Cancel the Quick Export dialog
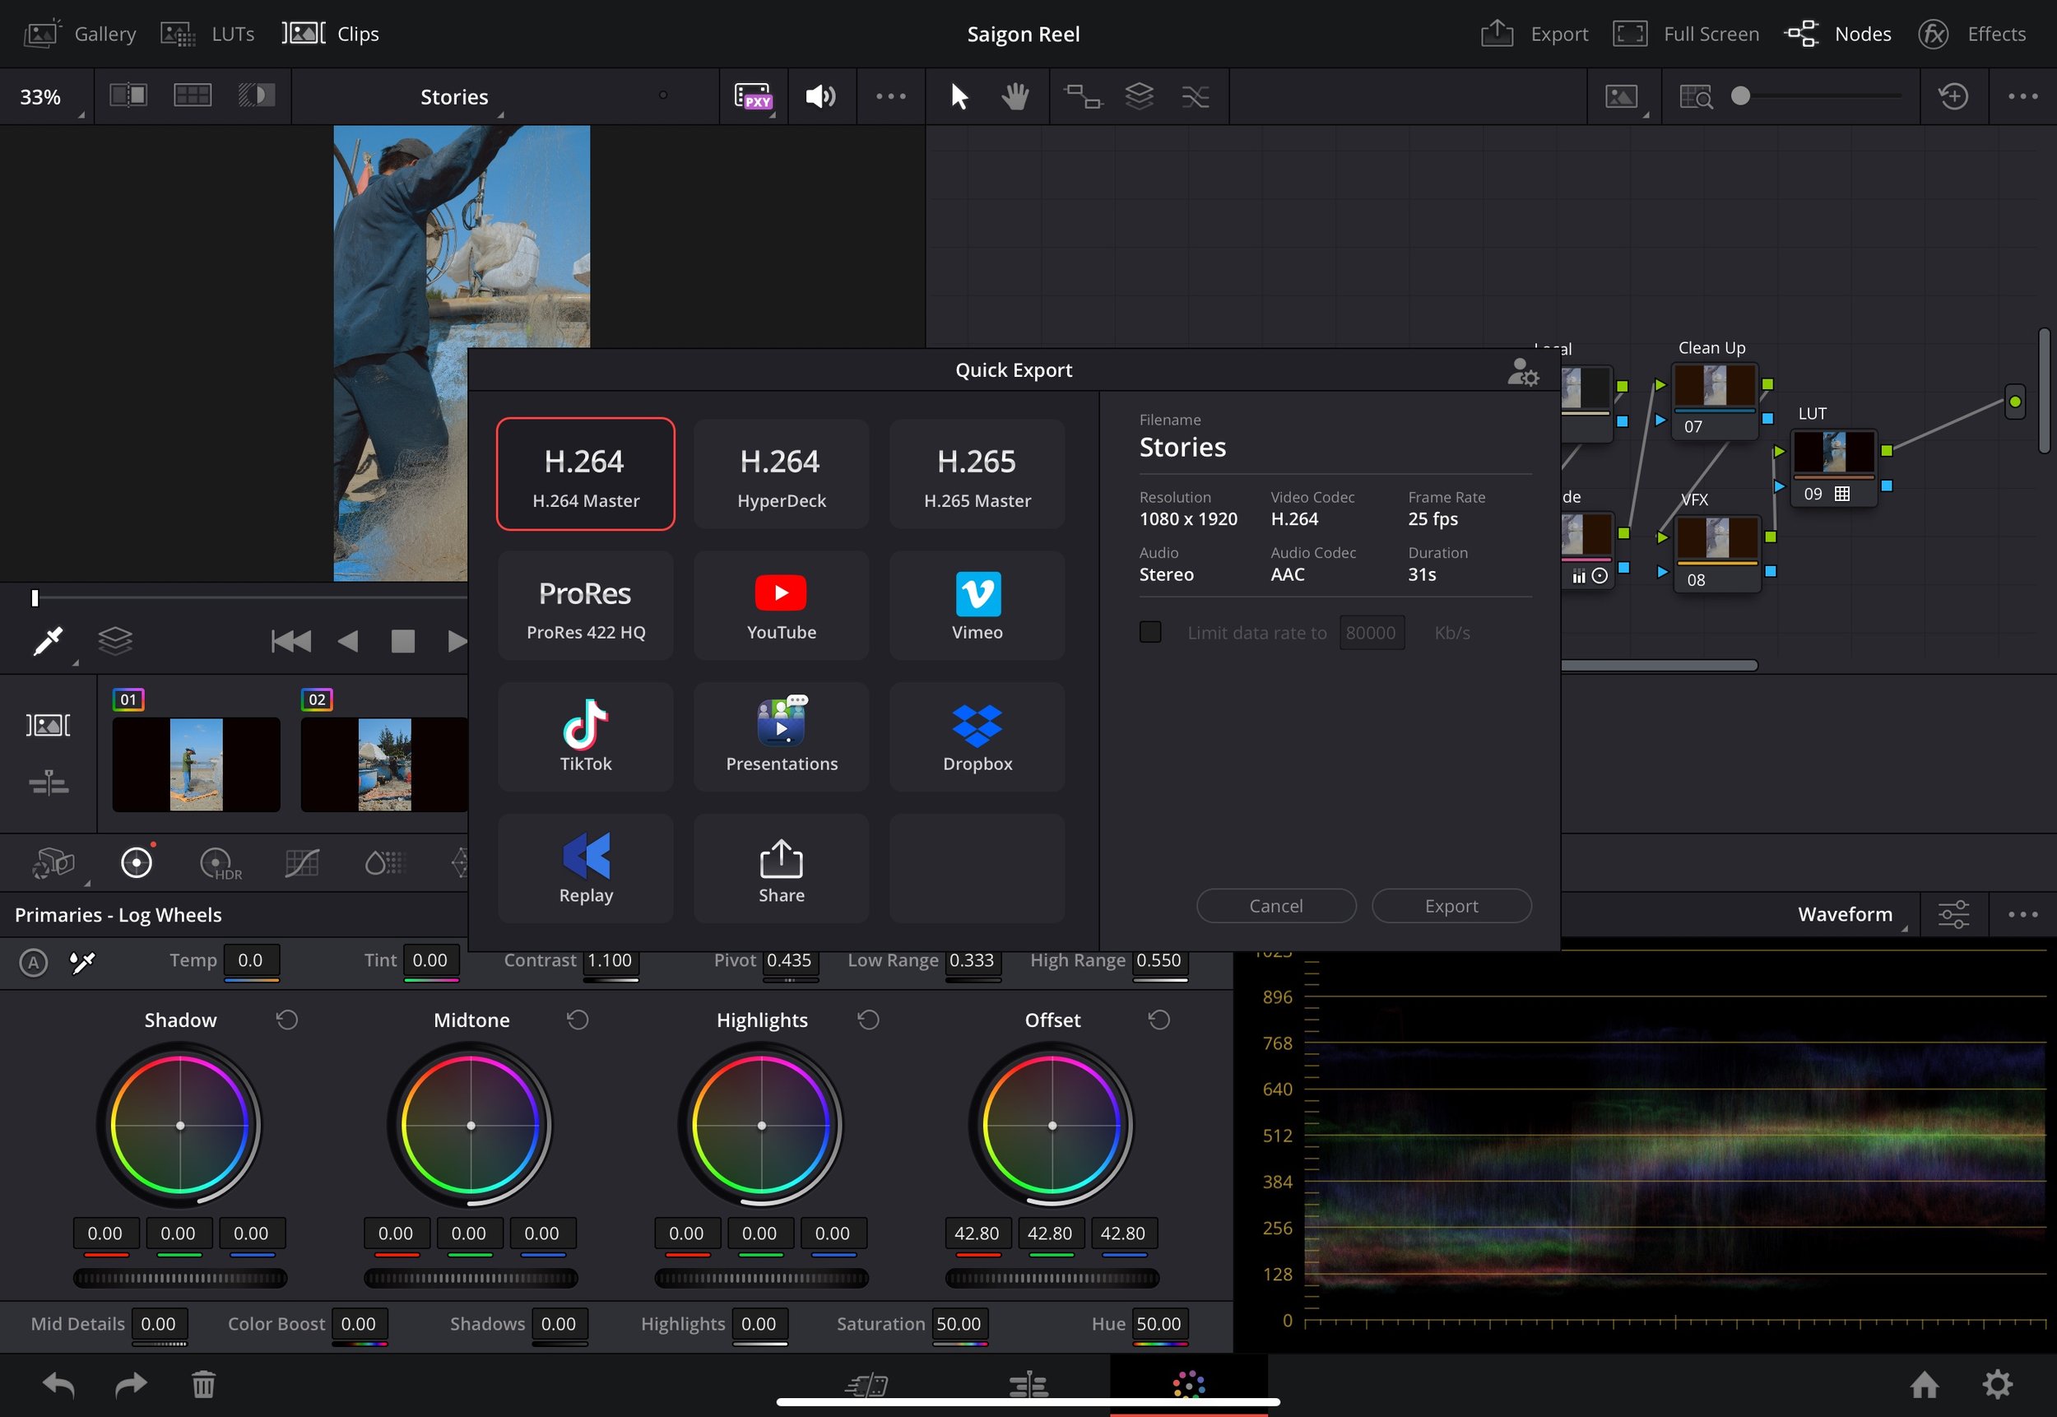This screenshot has height=1417, width=2057. click(x=1275, y=906)
